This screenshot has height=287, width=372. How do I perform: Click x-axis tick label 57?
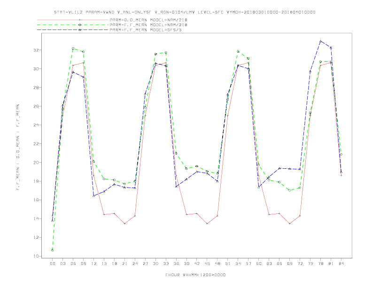coord(248,264)
